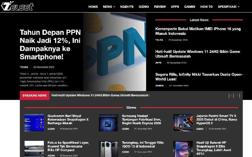
Task: Click the PPN article excerpt text
Action: tap(44, 80)
